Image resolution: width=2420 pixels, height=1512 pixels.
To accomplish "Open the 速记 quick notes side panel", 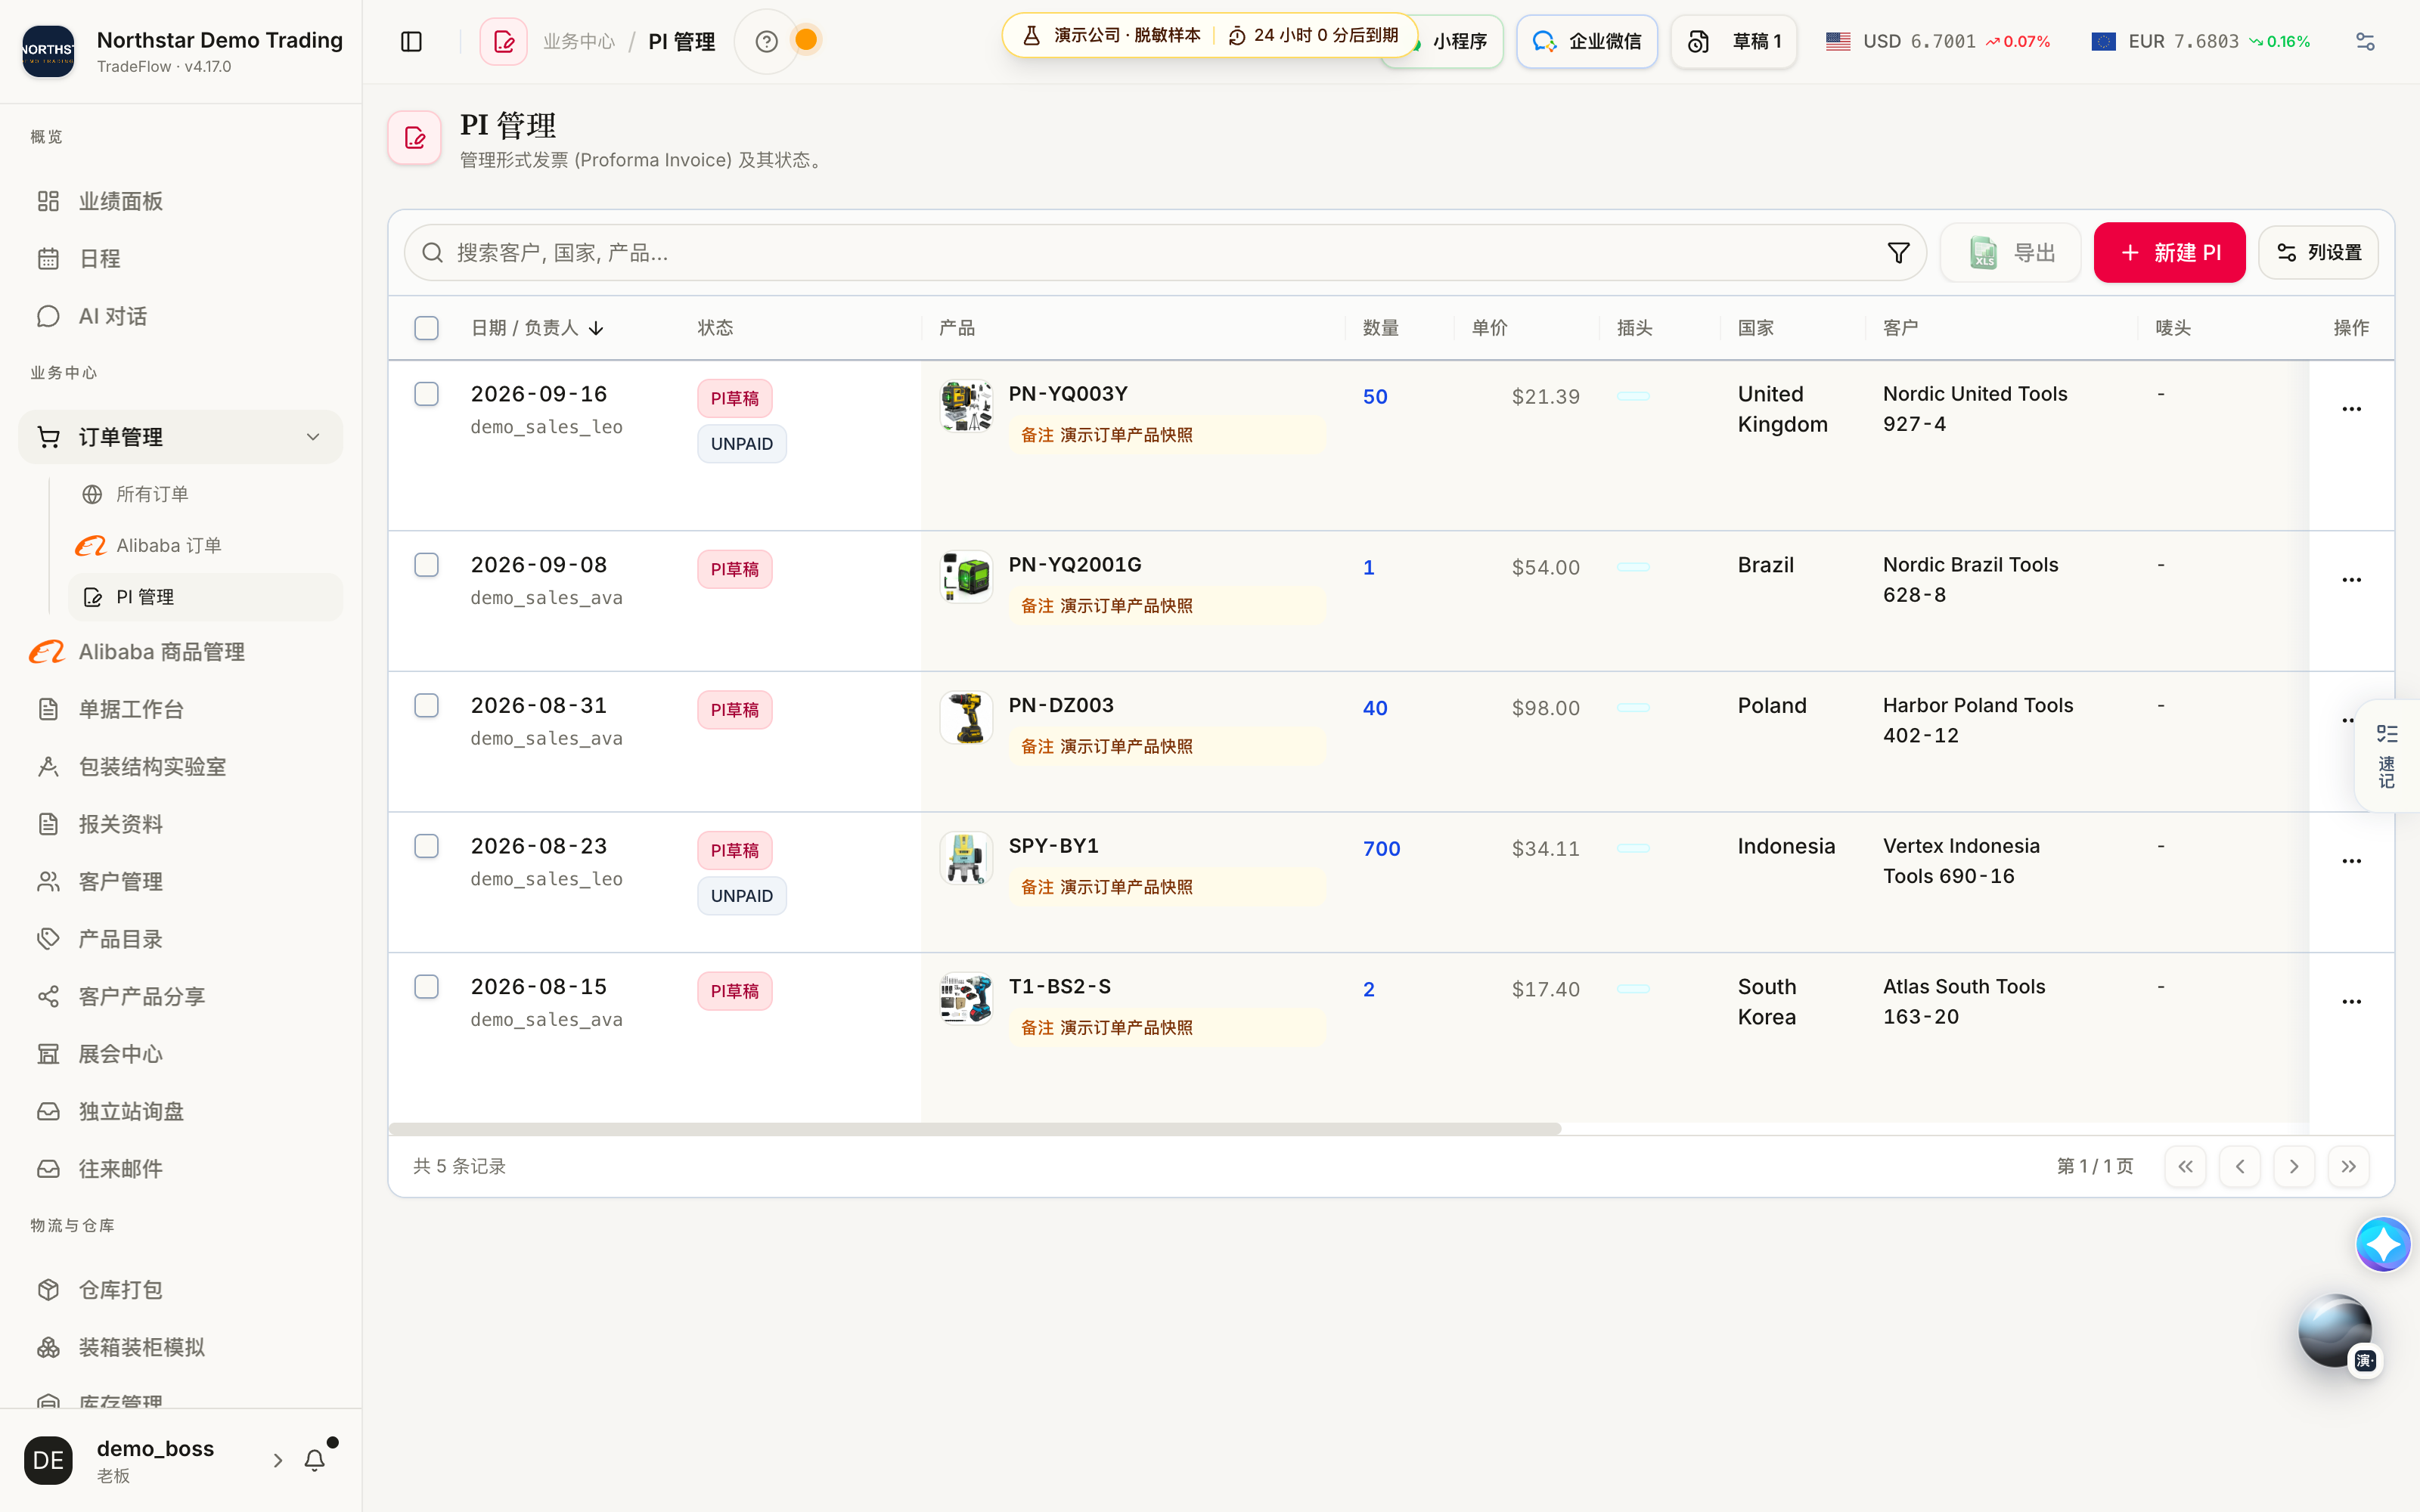I will coord(2388,757).
